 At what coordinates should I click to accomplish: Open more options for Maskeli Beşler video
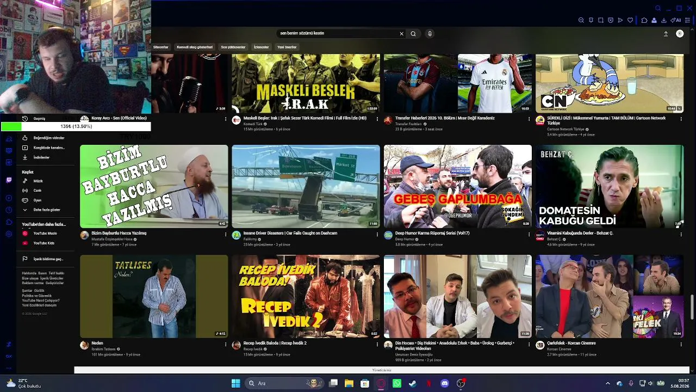[377, 119]
